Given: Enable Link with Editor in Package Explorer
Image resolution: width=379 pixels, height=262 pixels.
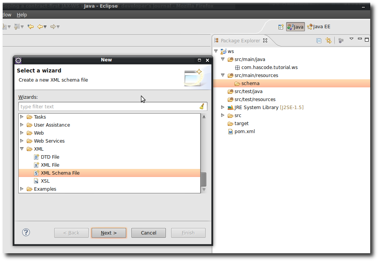Looking at the screenshot, I should click(328, 40).
